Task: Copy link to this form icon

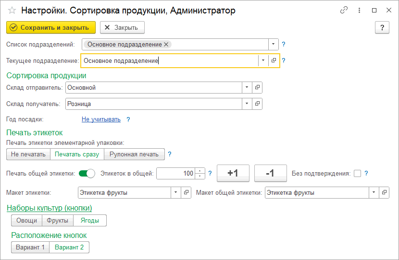Action: pyautogui.click(x=344, y=10)
